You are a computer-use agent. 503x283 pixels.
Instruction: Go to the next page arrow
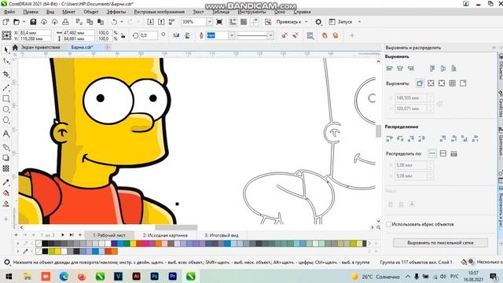point(63,235)
